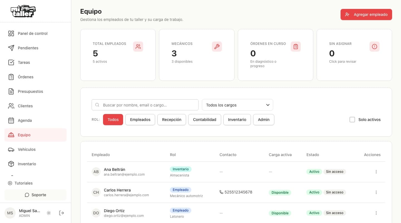Viewport: 401px width, 223px height.
Task: Click the email ana.beltran@ejemplo.com
Action: click(124, 174)
